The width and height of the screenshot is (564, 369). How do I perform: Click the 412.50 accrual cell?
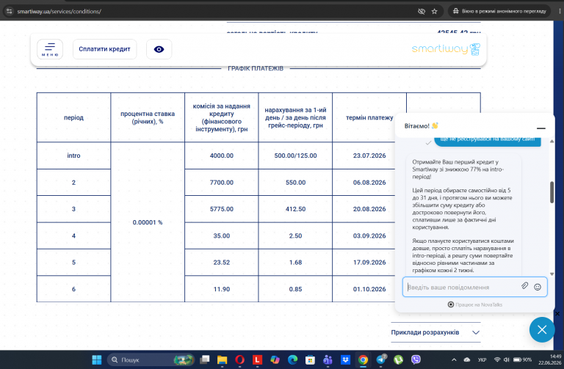click(x=295, y=209)
